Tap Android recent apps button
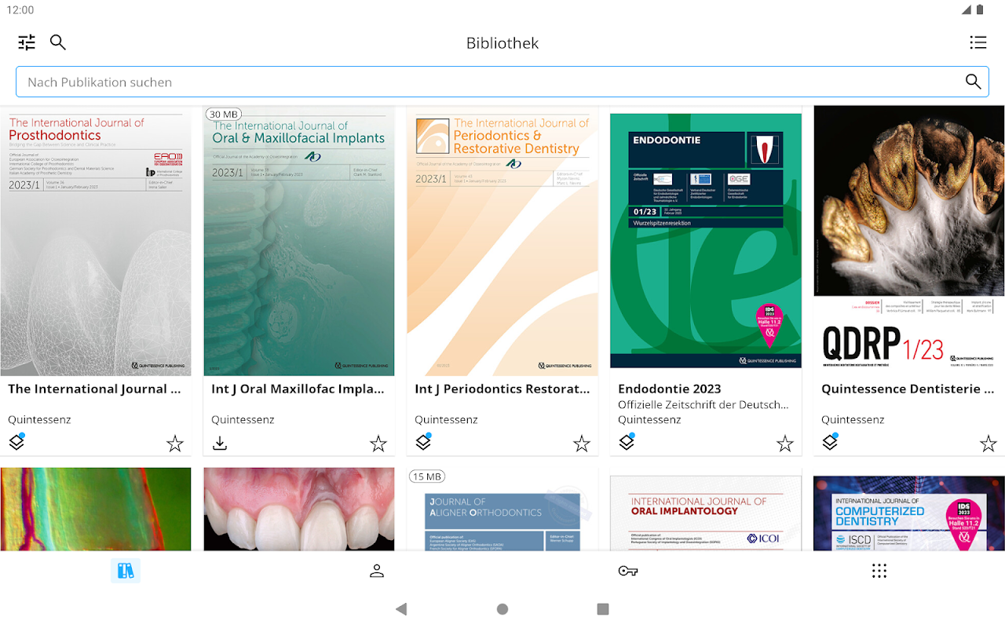Image resolution: width=1005 pixels, height=628 pixels. coord(603,609)
